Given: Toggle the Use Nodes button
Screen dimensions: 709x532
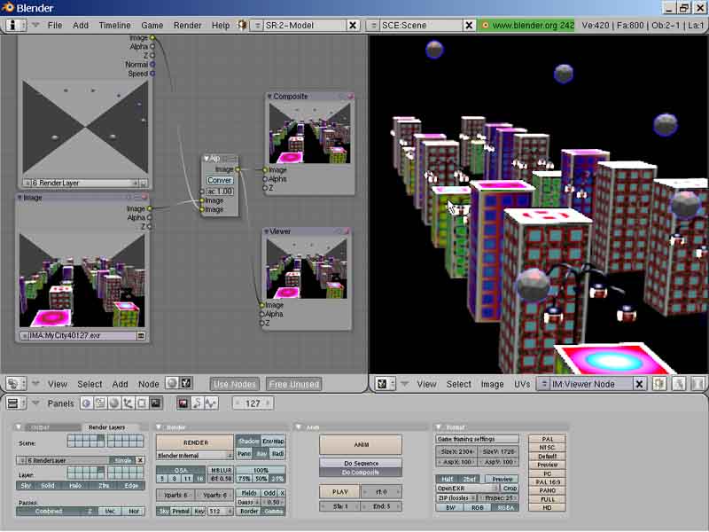Looking at the screenshot, I should 235,384.
